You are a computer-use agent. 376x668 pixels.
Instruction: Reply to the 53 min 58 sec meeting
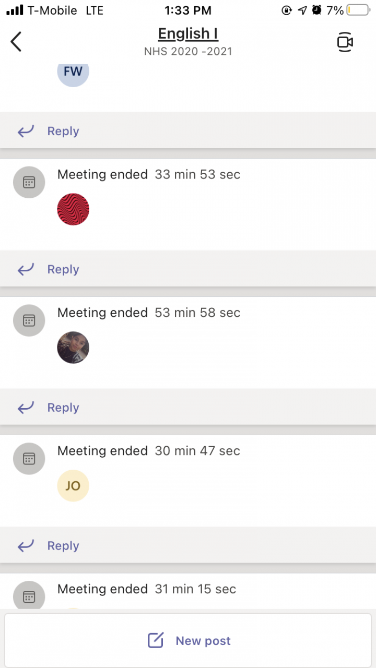click(x=63, y=408)
